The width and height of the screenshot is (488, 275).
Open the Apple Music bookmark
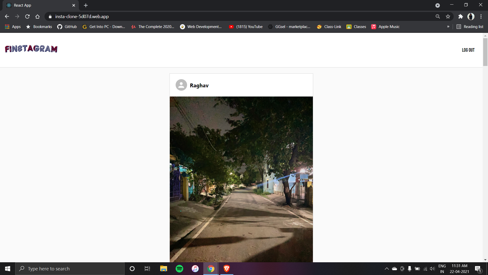(x=385, y=26)
